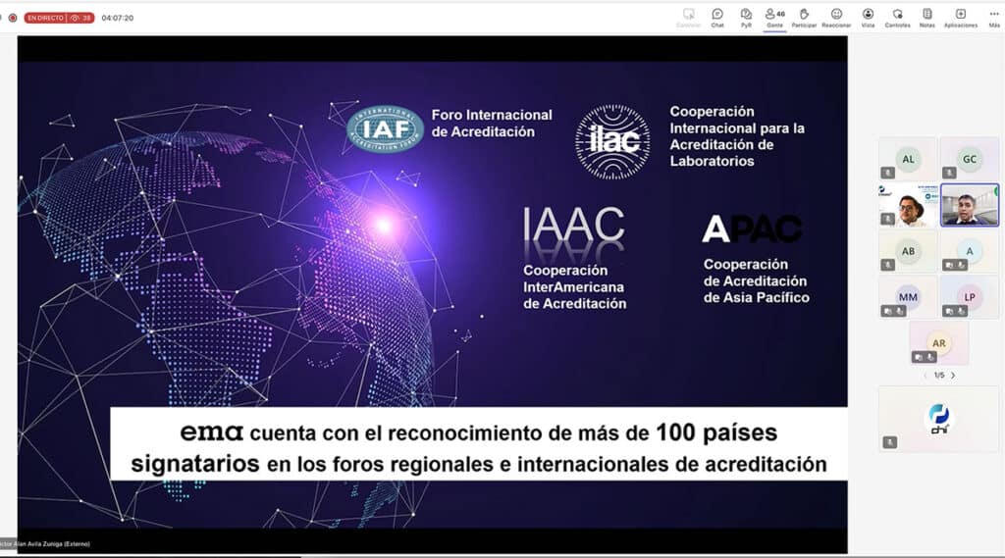Select the MM participant tile
The image size is (1005, 558).
click(908, 296)
